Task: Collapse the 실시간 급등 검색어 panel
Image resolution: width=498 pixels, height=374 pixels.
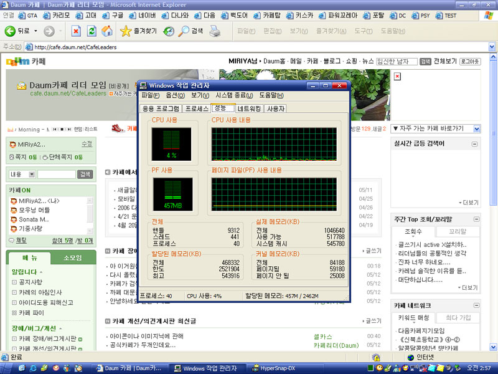Action: [x=474, y=144]
